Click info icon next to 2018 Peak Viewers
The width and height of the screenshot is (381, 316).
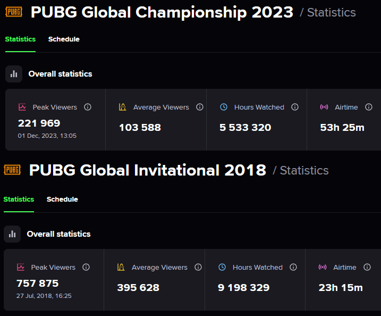[x=86, y=267]
